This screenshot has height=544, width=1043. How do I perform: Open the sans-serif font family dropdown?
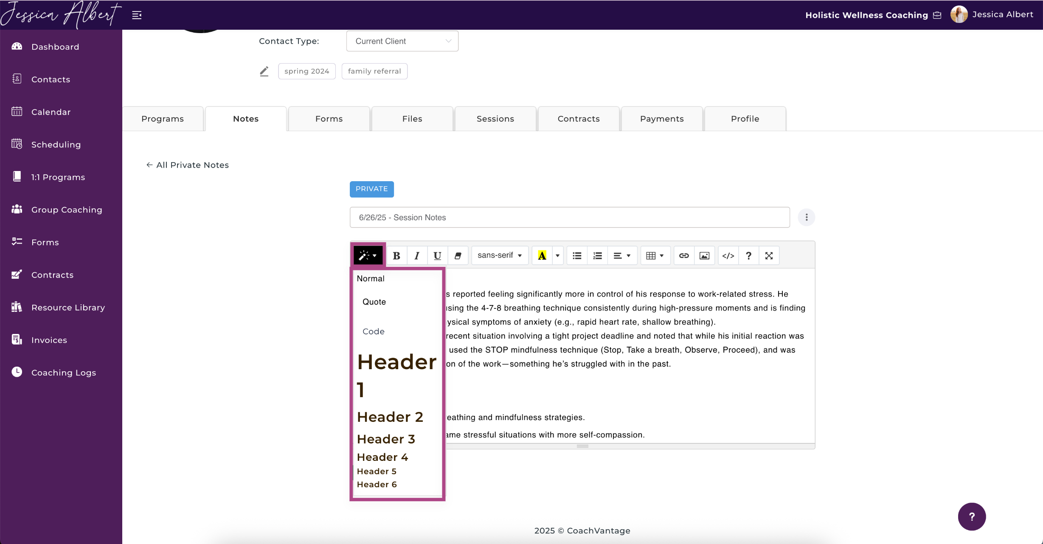[500, 255]
